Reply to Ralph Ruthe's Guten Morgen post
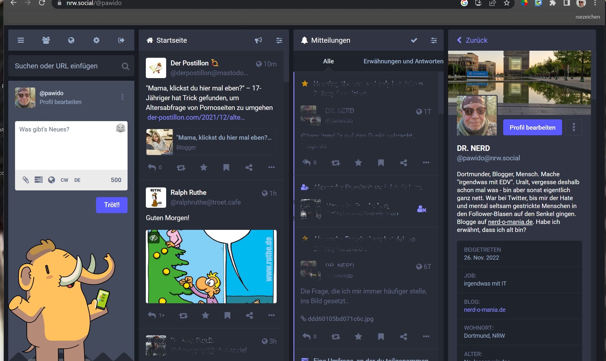The width and height of the screenshot is (606, 361). tap(152, 315)
